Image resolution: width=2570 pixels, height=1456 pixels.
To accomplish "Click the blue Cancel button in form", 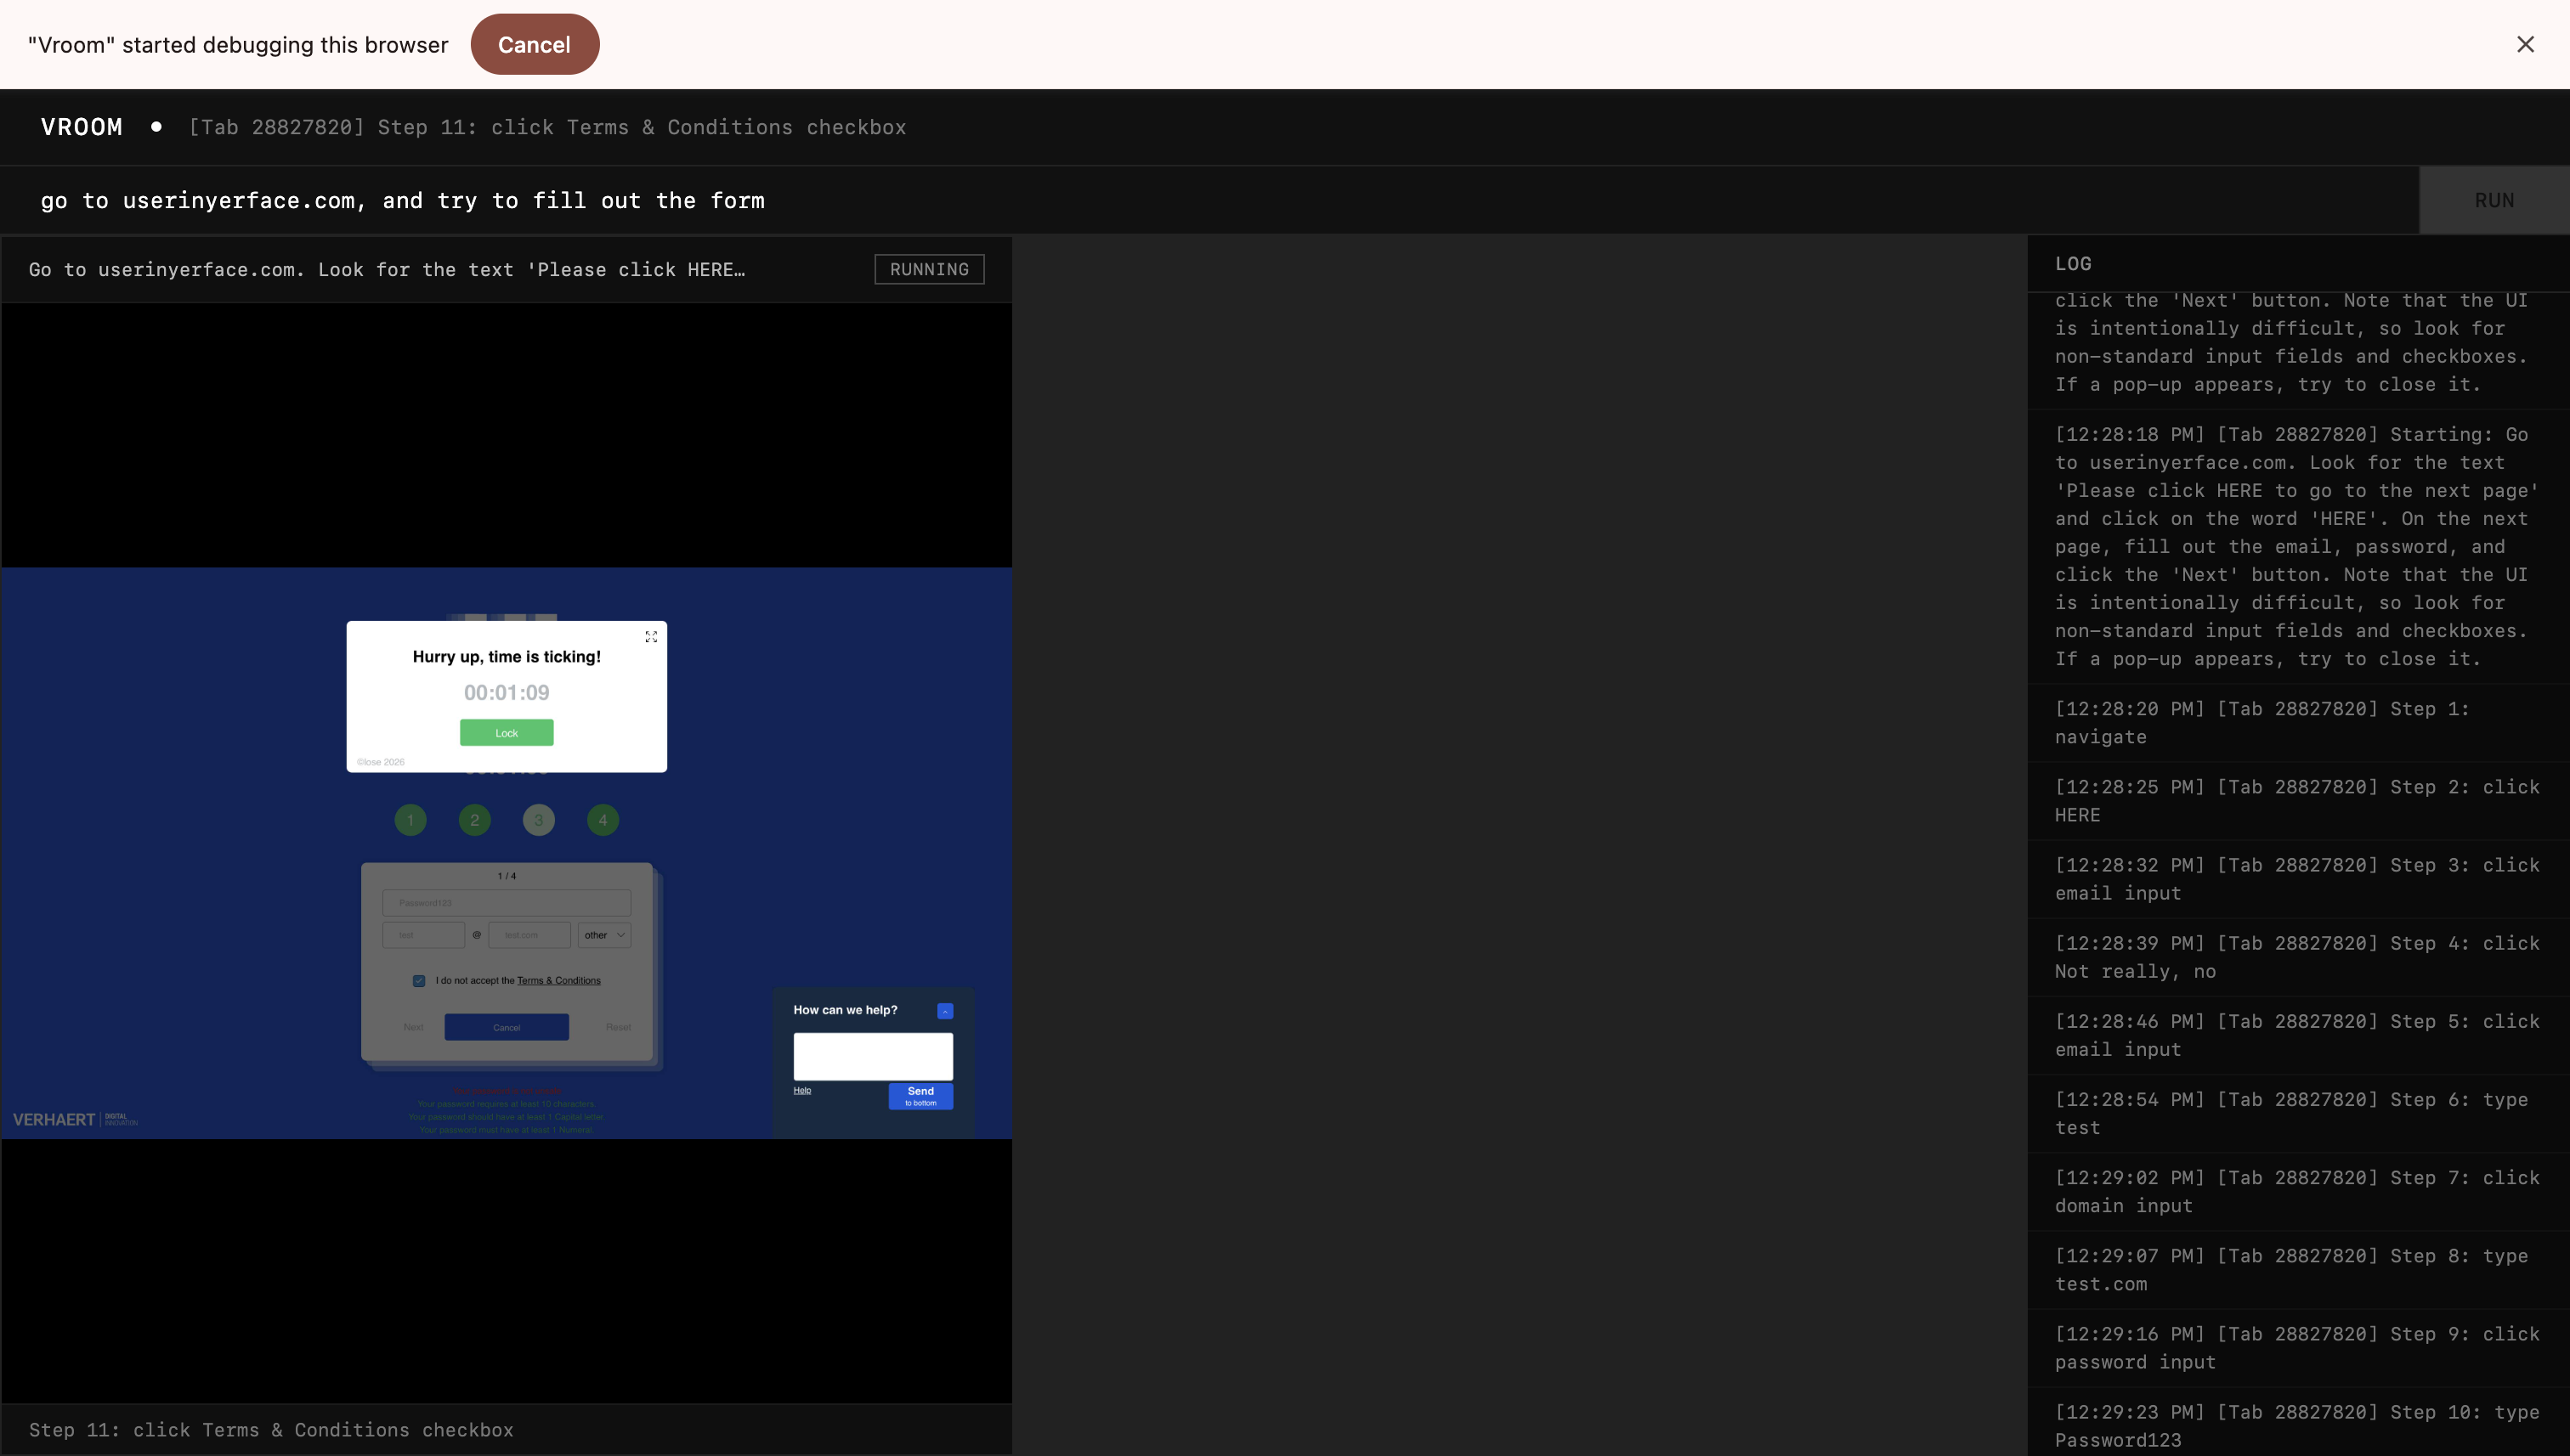I will click(507, 1027).
